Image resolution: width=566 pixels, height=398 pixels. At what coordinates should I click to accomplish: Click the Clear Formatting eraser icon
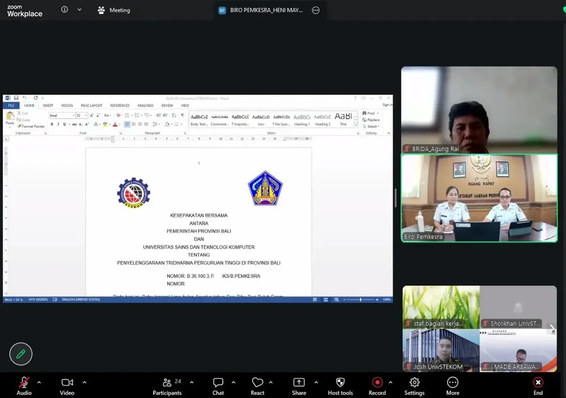click(119, 115)
